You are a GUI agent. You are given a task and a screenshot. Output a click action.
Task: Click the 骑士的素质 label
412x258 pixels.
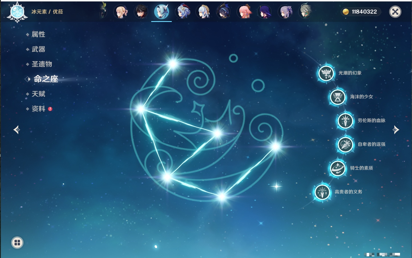362,168
